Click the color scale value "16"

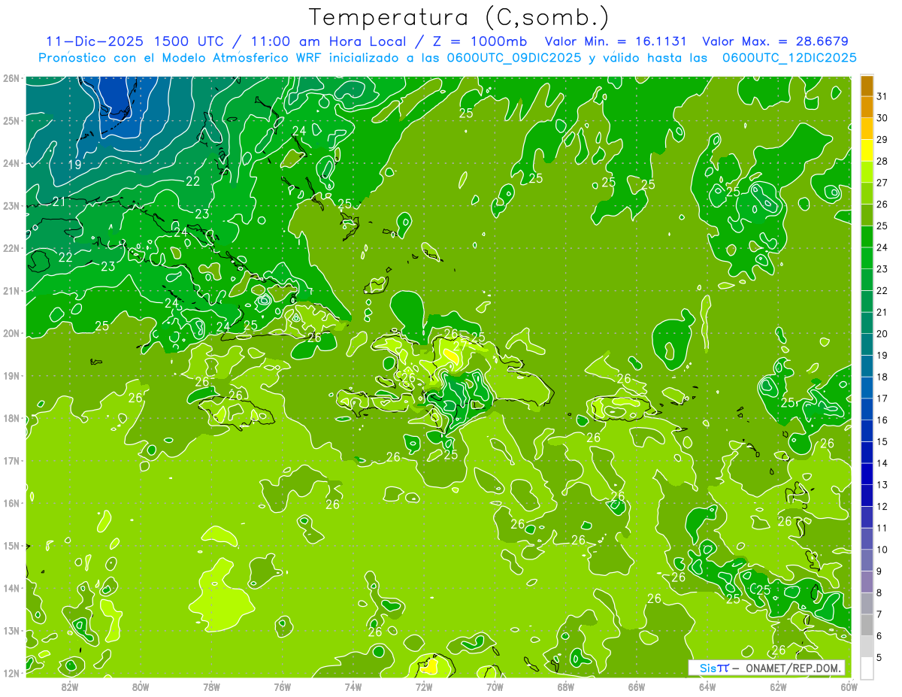pyautogui.click(x=882, y=420)
